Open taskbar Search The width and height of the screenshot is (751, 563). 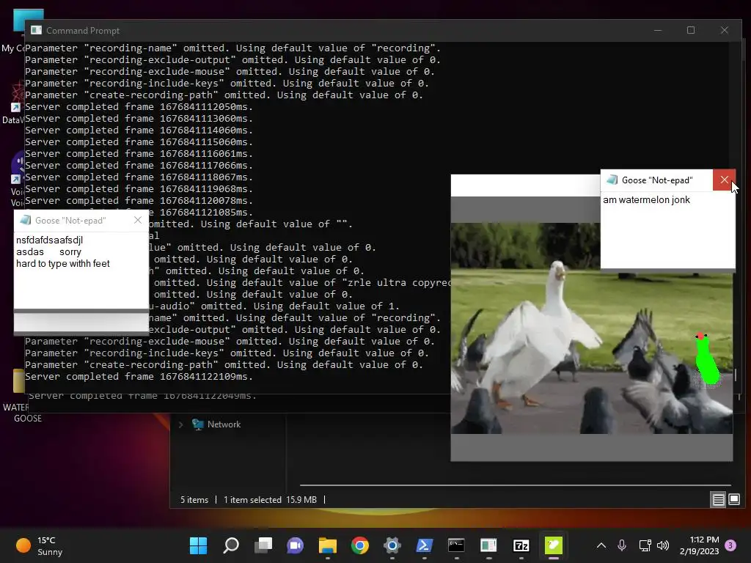click(231, 545)
